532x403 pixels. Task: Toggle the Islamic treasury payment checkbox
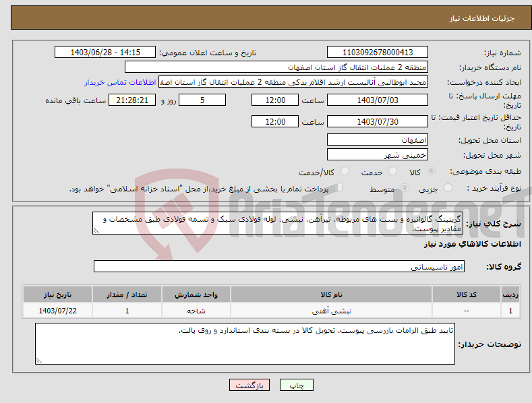click(x=338, y=187)
